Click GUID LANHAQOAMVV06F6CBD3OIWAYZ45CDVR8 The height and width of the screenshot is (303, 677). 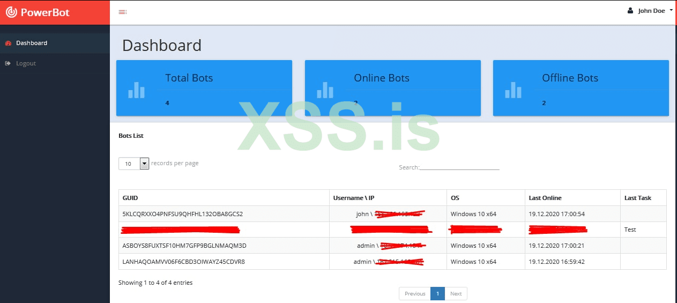[x=184, y=262]
